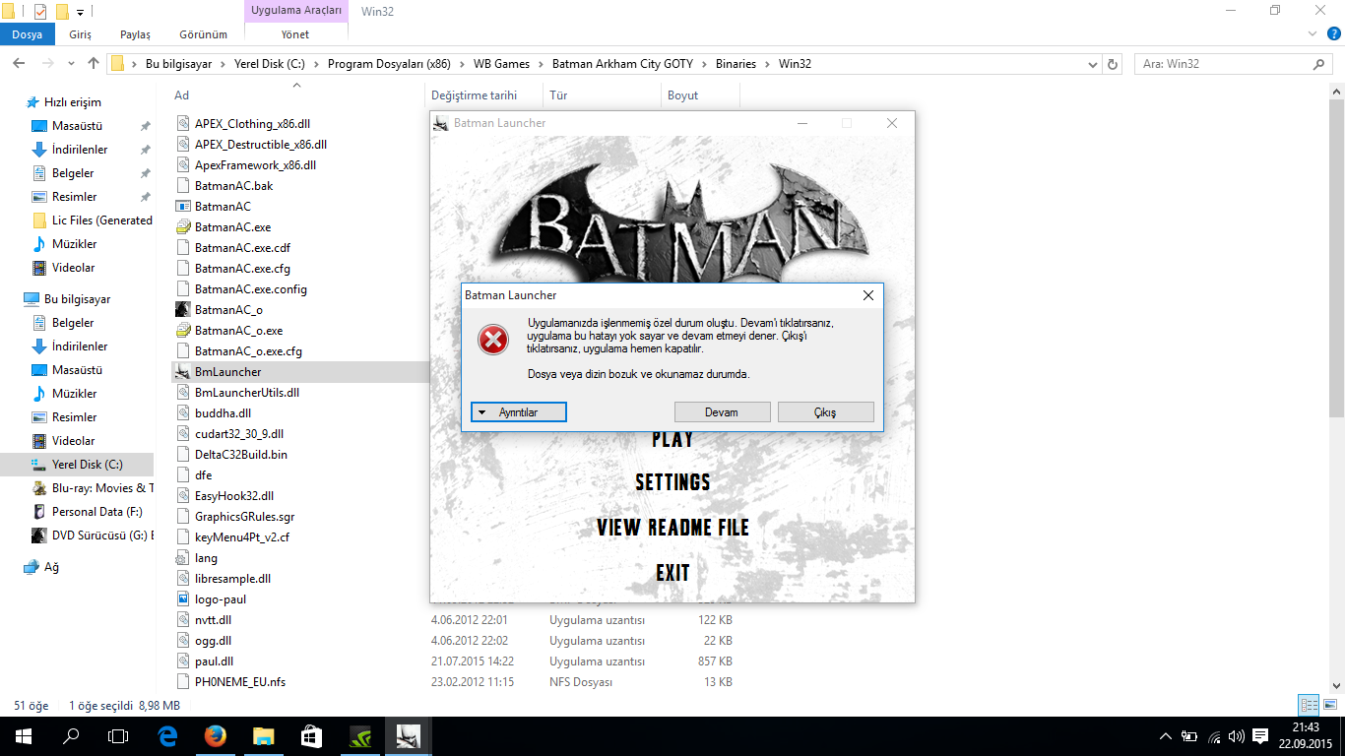Open the taskbar search magnifier icon
1345x756 pixels.
[71, 735]
